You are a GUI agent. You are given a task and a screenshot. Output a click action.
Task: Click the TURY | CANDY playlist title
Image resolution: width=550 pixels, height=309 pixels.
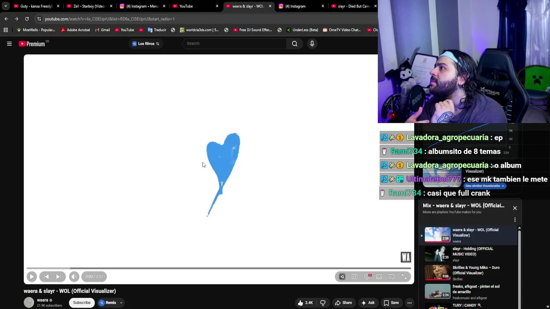click(467, 305)
